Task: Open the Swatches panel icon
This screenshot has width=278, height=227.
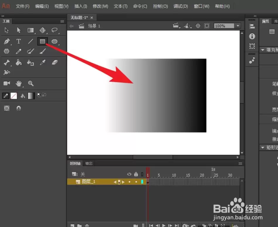Action: [x=252, y=61]
